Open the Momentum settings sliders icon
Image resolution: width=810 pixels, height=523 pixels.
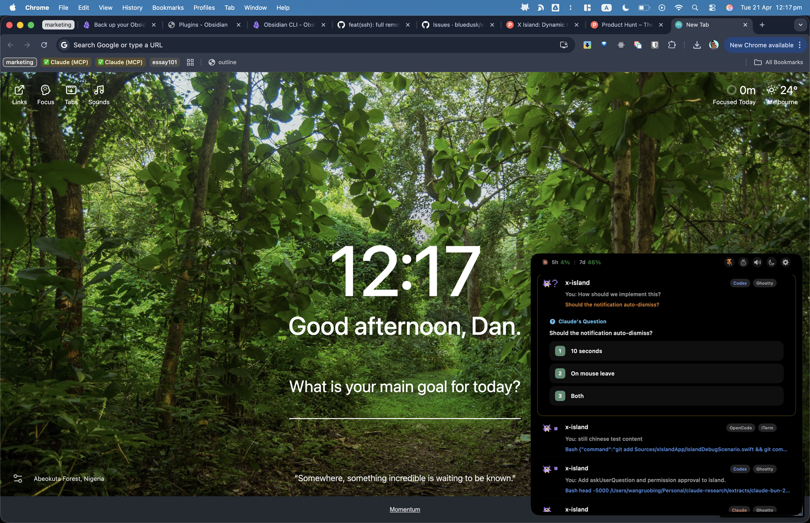[x=18, y=479]
